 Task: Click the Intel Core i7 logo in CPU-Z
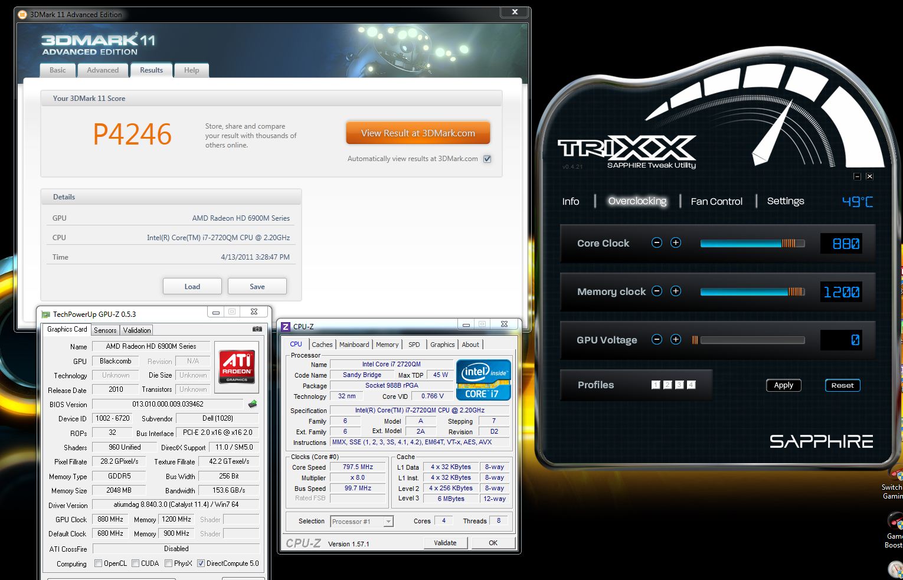tap(483, 379)
